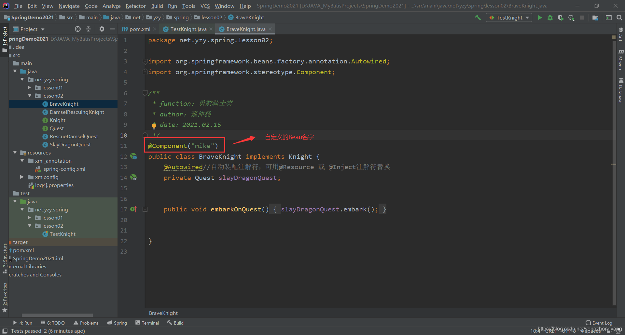Open the File menu
The height and width of the screenshot is (335, 625).
(18, 6)
